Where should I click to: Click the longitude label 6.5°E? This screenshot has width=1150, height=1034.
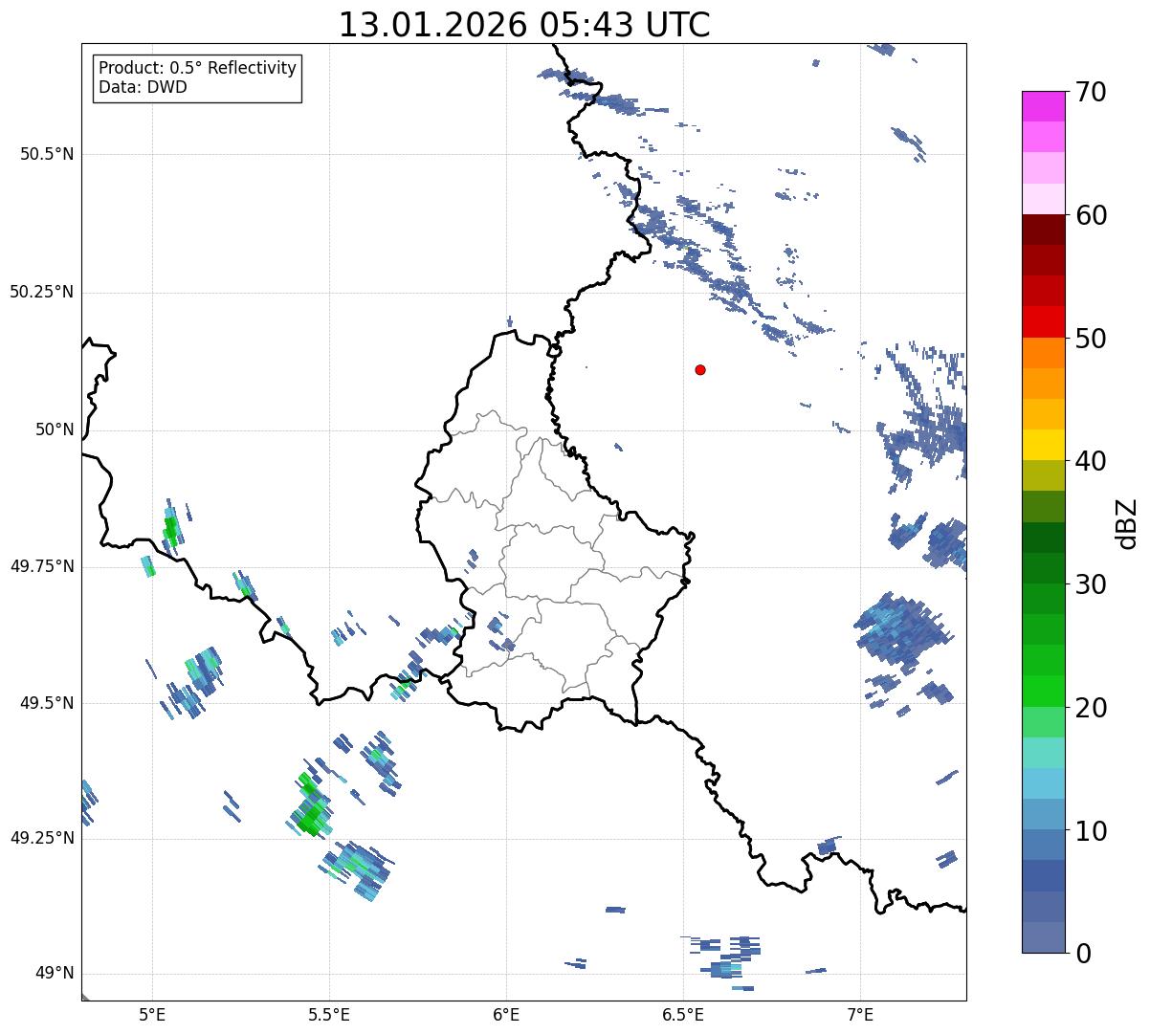pyautogui.click(x=683, y=1014)
